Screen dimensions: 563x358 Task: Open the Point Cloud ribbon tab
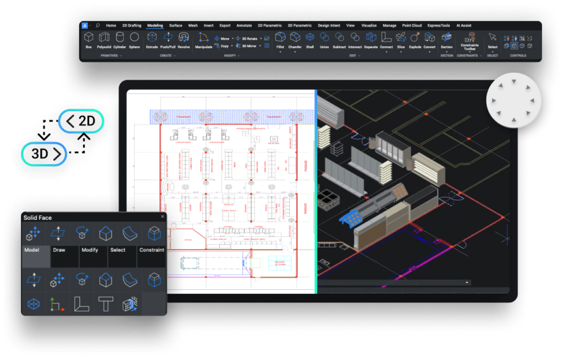click(x=412, y=25)
